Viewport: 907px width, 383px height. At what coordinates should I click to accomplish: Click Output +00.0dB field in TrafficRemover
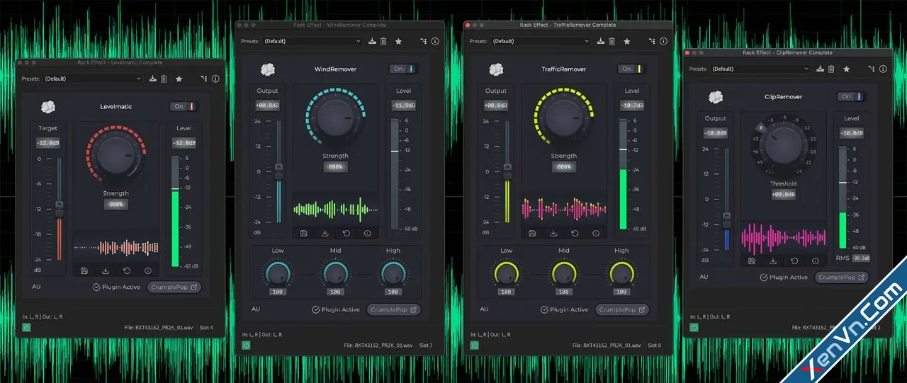496,105
